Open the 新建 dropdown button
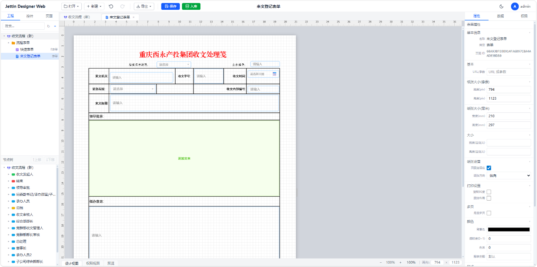 tap(94, 6)
